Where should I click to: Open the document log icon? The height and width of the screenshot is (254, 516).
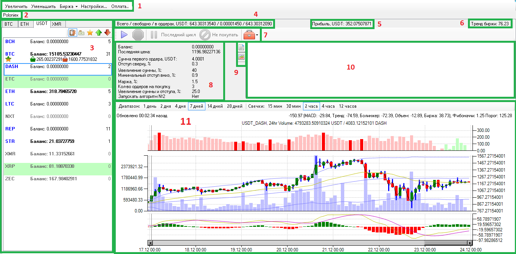241,48
